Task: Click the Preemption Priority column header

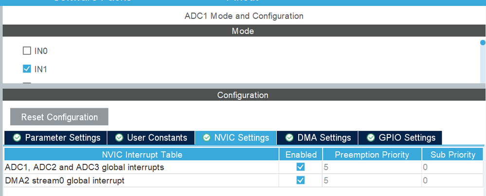Action: (x=372, y=155)
